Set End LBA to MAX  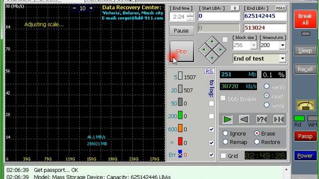[281, 8]
